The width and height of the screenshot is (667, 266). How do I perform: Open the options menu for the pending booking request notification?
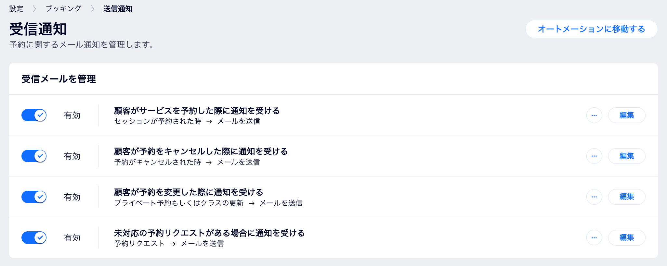(594, 237)
